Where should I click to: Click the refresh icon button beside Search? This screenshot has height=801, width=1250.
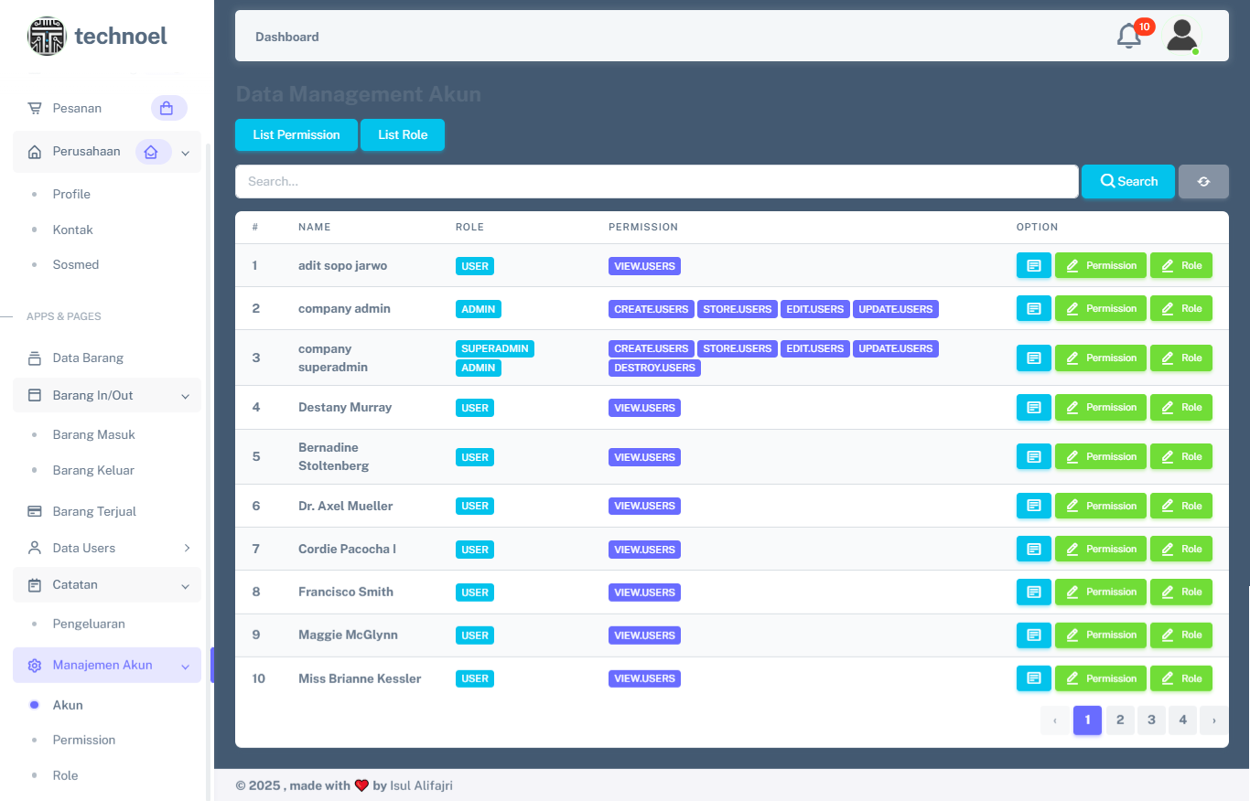coord(1203,181)
